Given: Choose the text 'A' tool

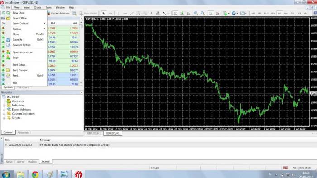Looking at the screenshot, I should [x=151, y=13].
